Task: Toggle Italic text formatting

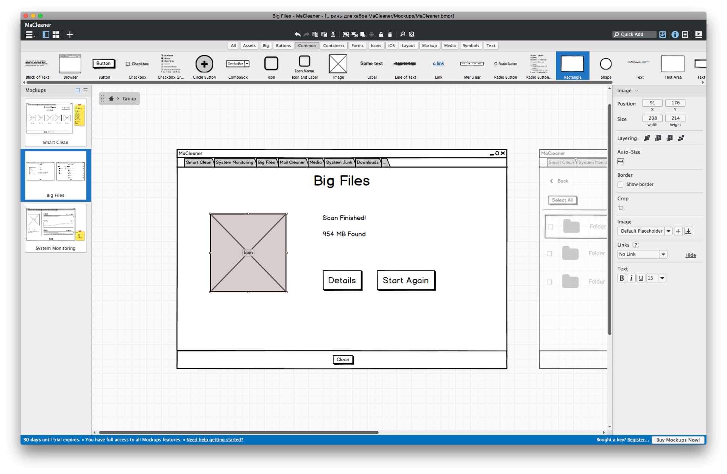Action: coord(631,278)
